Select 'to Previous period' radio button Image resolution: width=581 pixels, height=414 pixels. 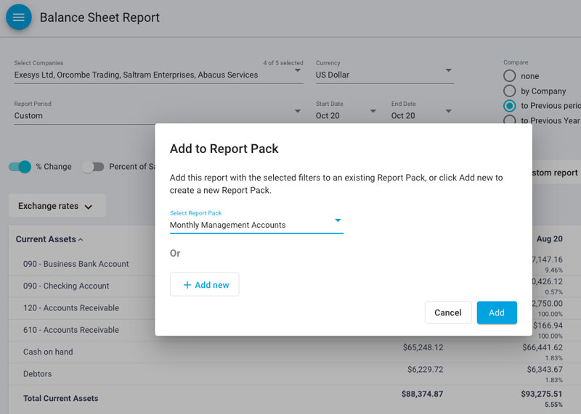click(510, 106)
